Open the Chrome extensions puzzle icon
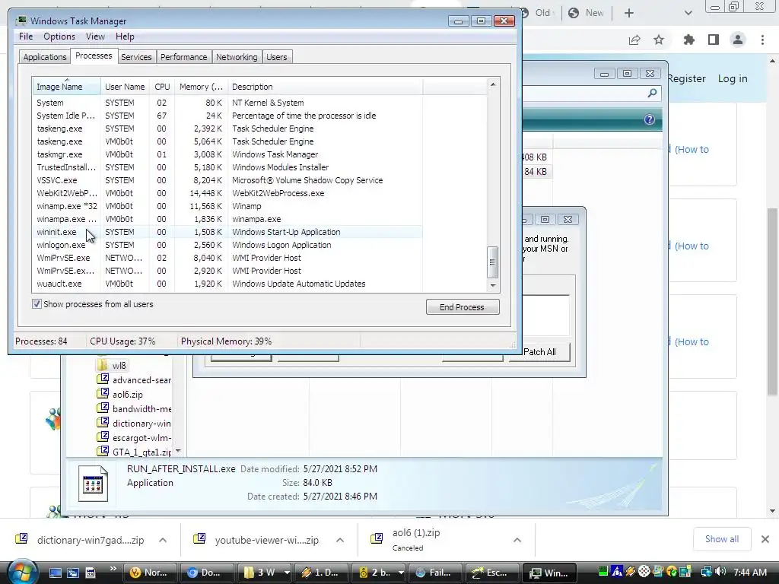 (688, 40)
